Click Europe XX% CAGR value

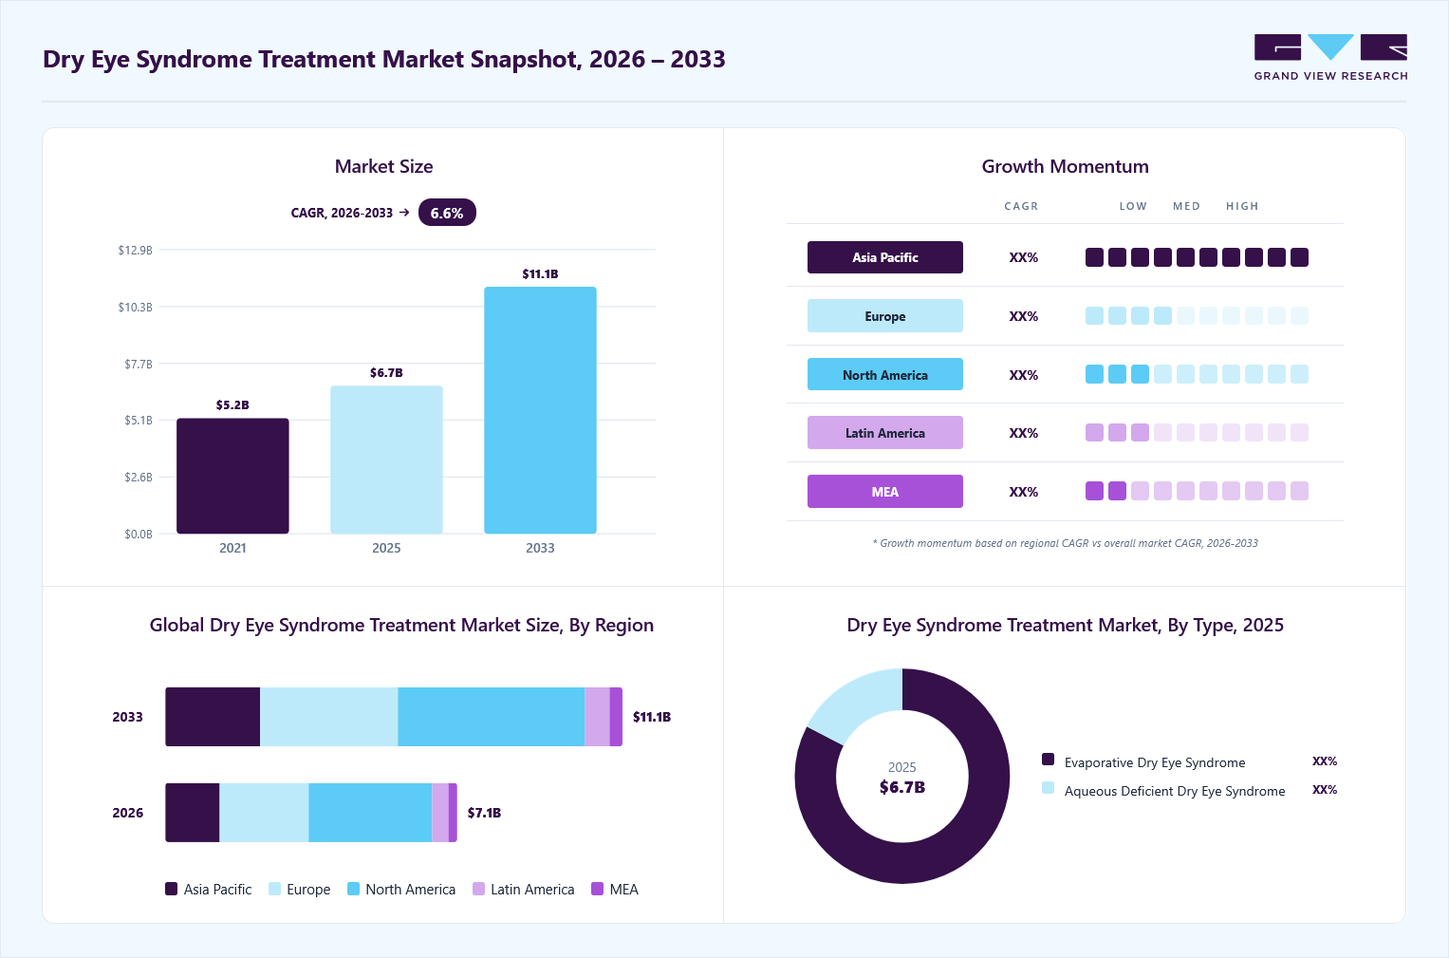click(x=1023, y=316)
